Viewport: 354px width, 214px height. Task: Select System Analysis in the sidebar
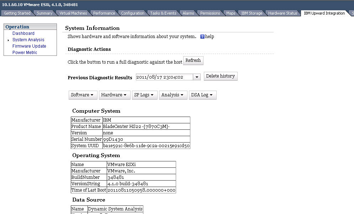pyautogui.click(x=28, y=40)
